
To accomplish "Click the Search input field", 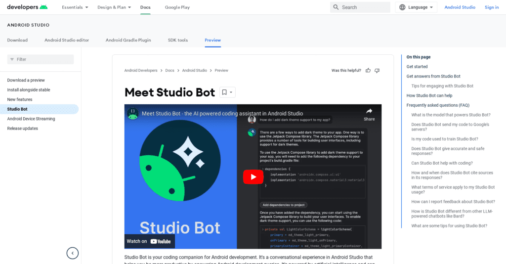I will (360, 7).
